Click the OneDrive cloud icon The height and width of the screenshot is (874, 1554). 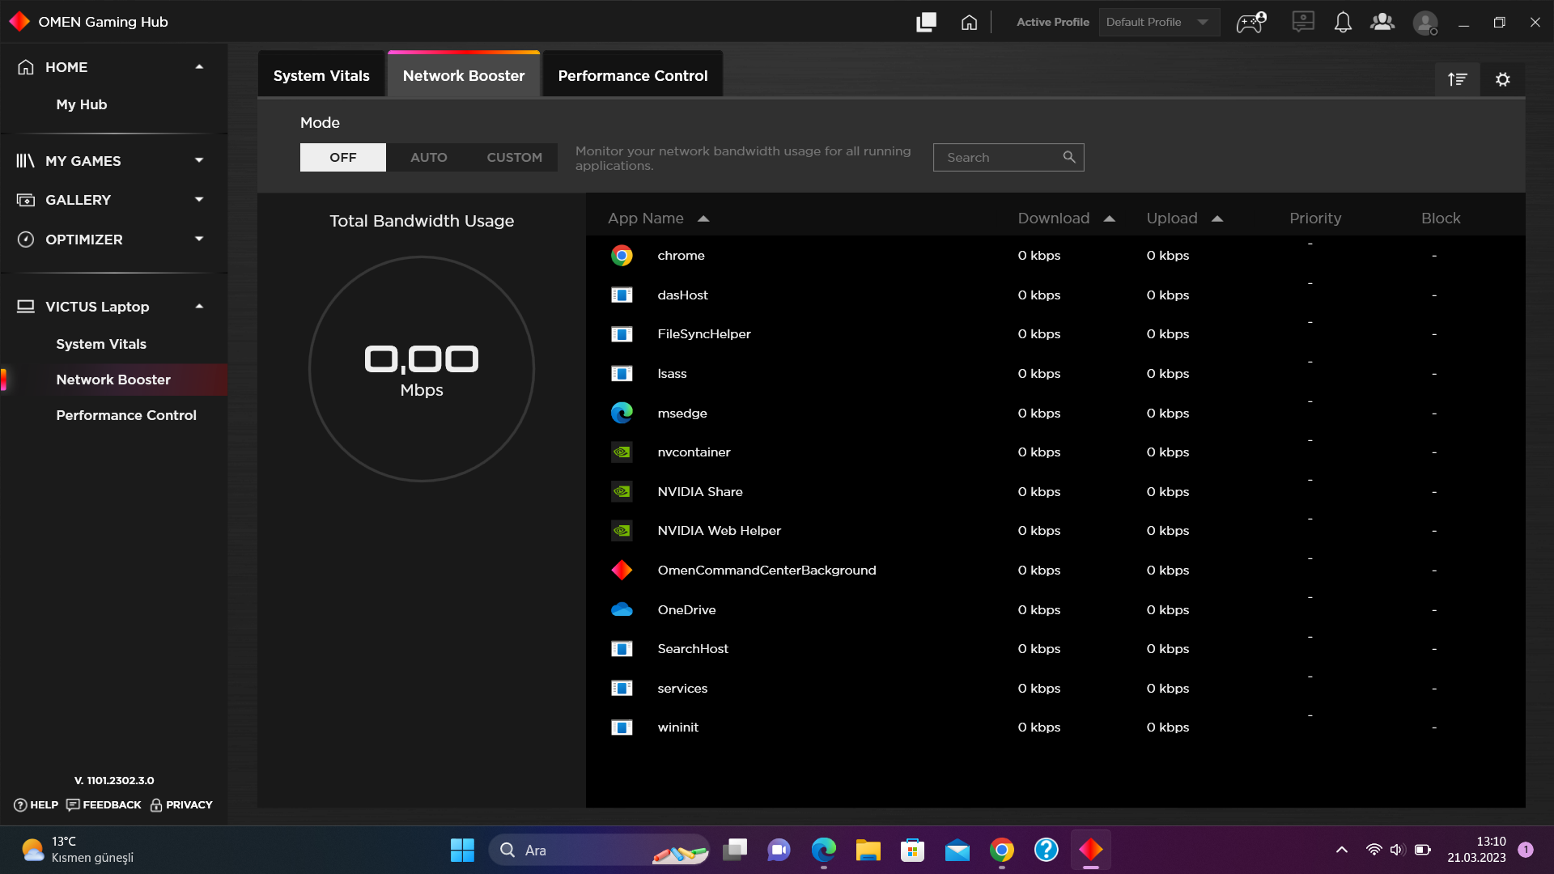[x=622, y=609]
